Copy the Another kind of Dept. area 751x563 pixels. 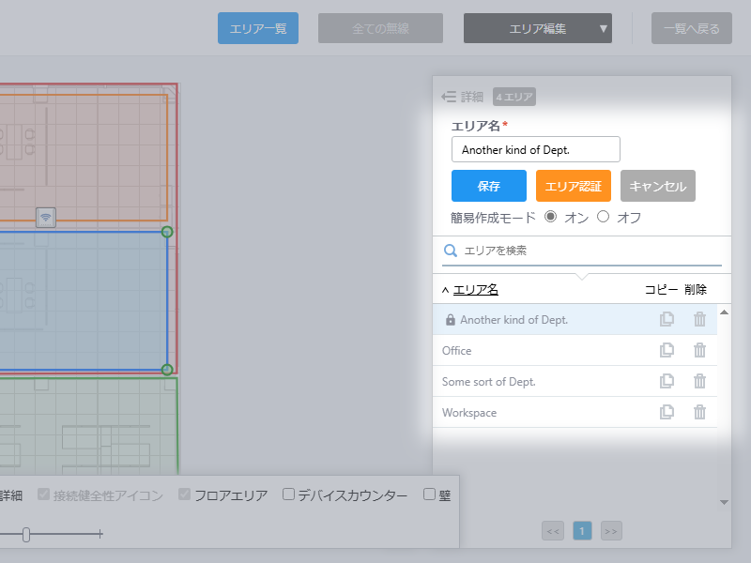[x=667, y=319]
